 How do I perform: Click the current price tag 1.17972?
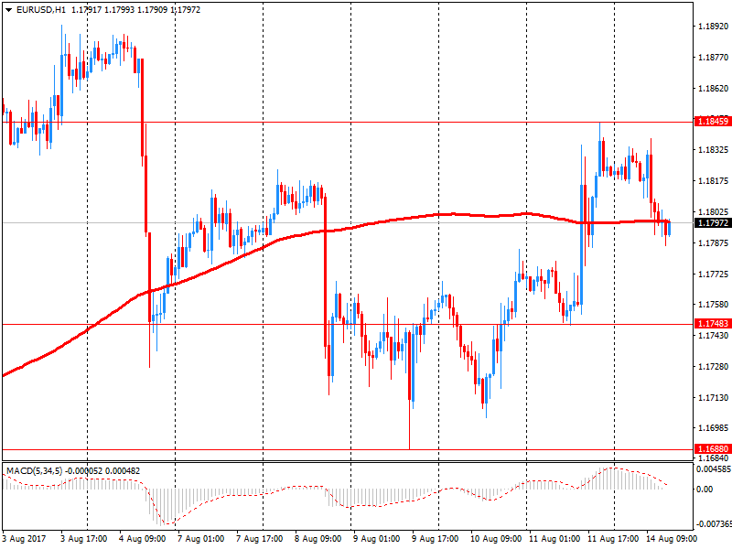click(713, 222)
